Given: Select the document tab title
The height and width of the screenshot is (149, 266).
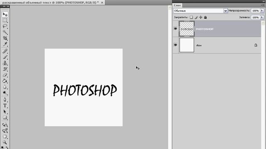Looking at the screenshot, I should (x=50, y=2).
